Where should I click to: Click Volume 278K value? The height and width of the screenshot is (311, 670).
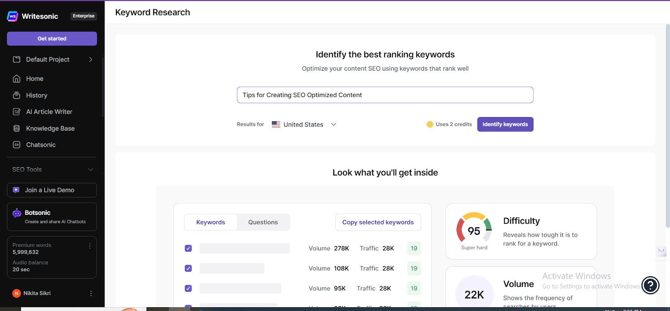[341, 248]
